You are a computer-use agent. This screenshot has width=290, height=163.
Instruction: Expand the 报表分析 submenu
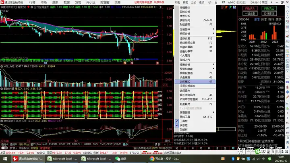195,64
